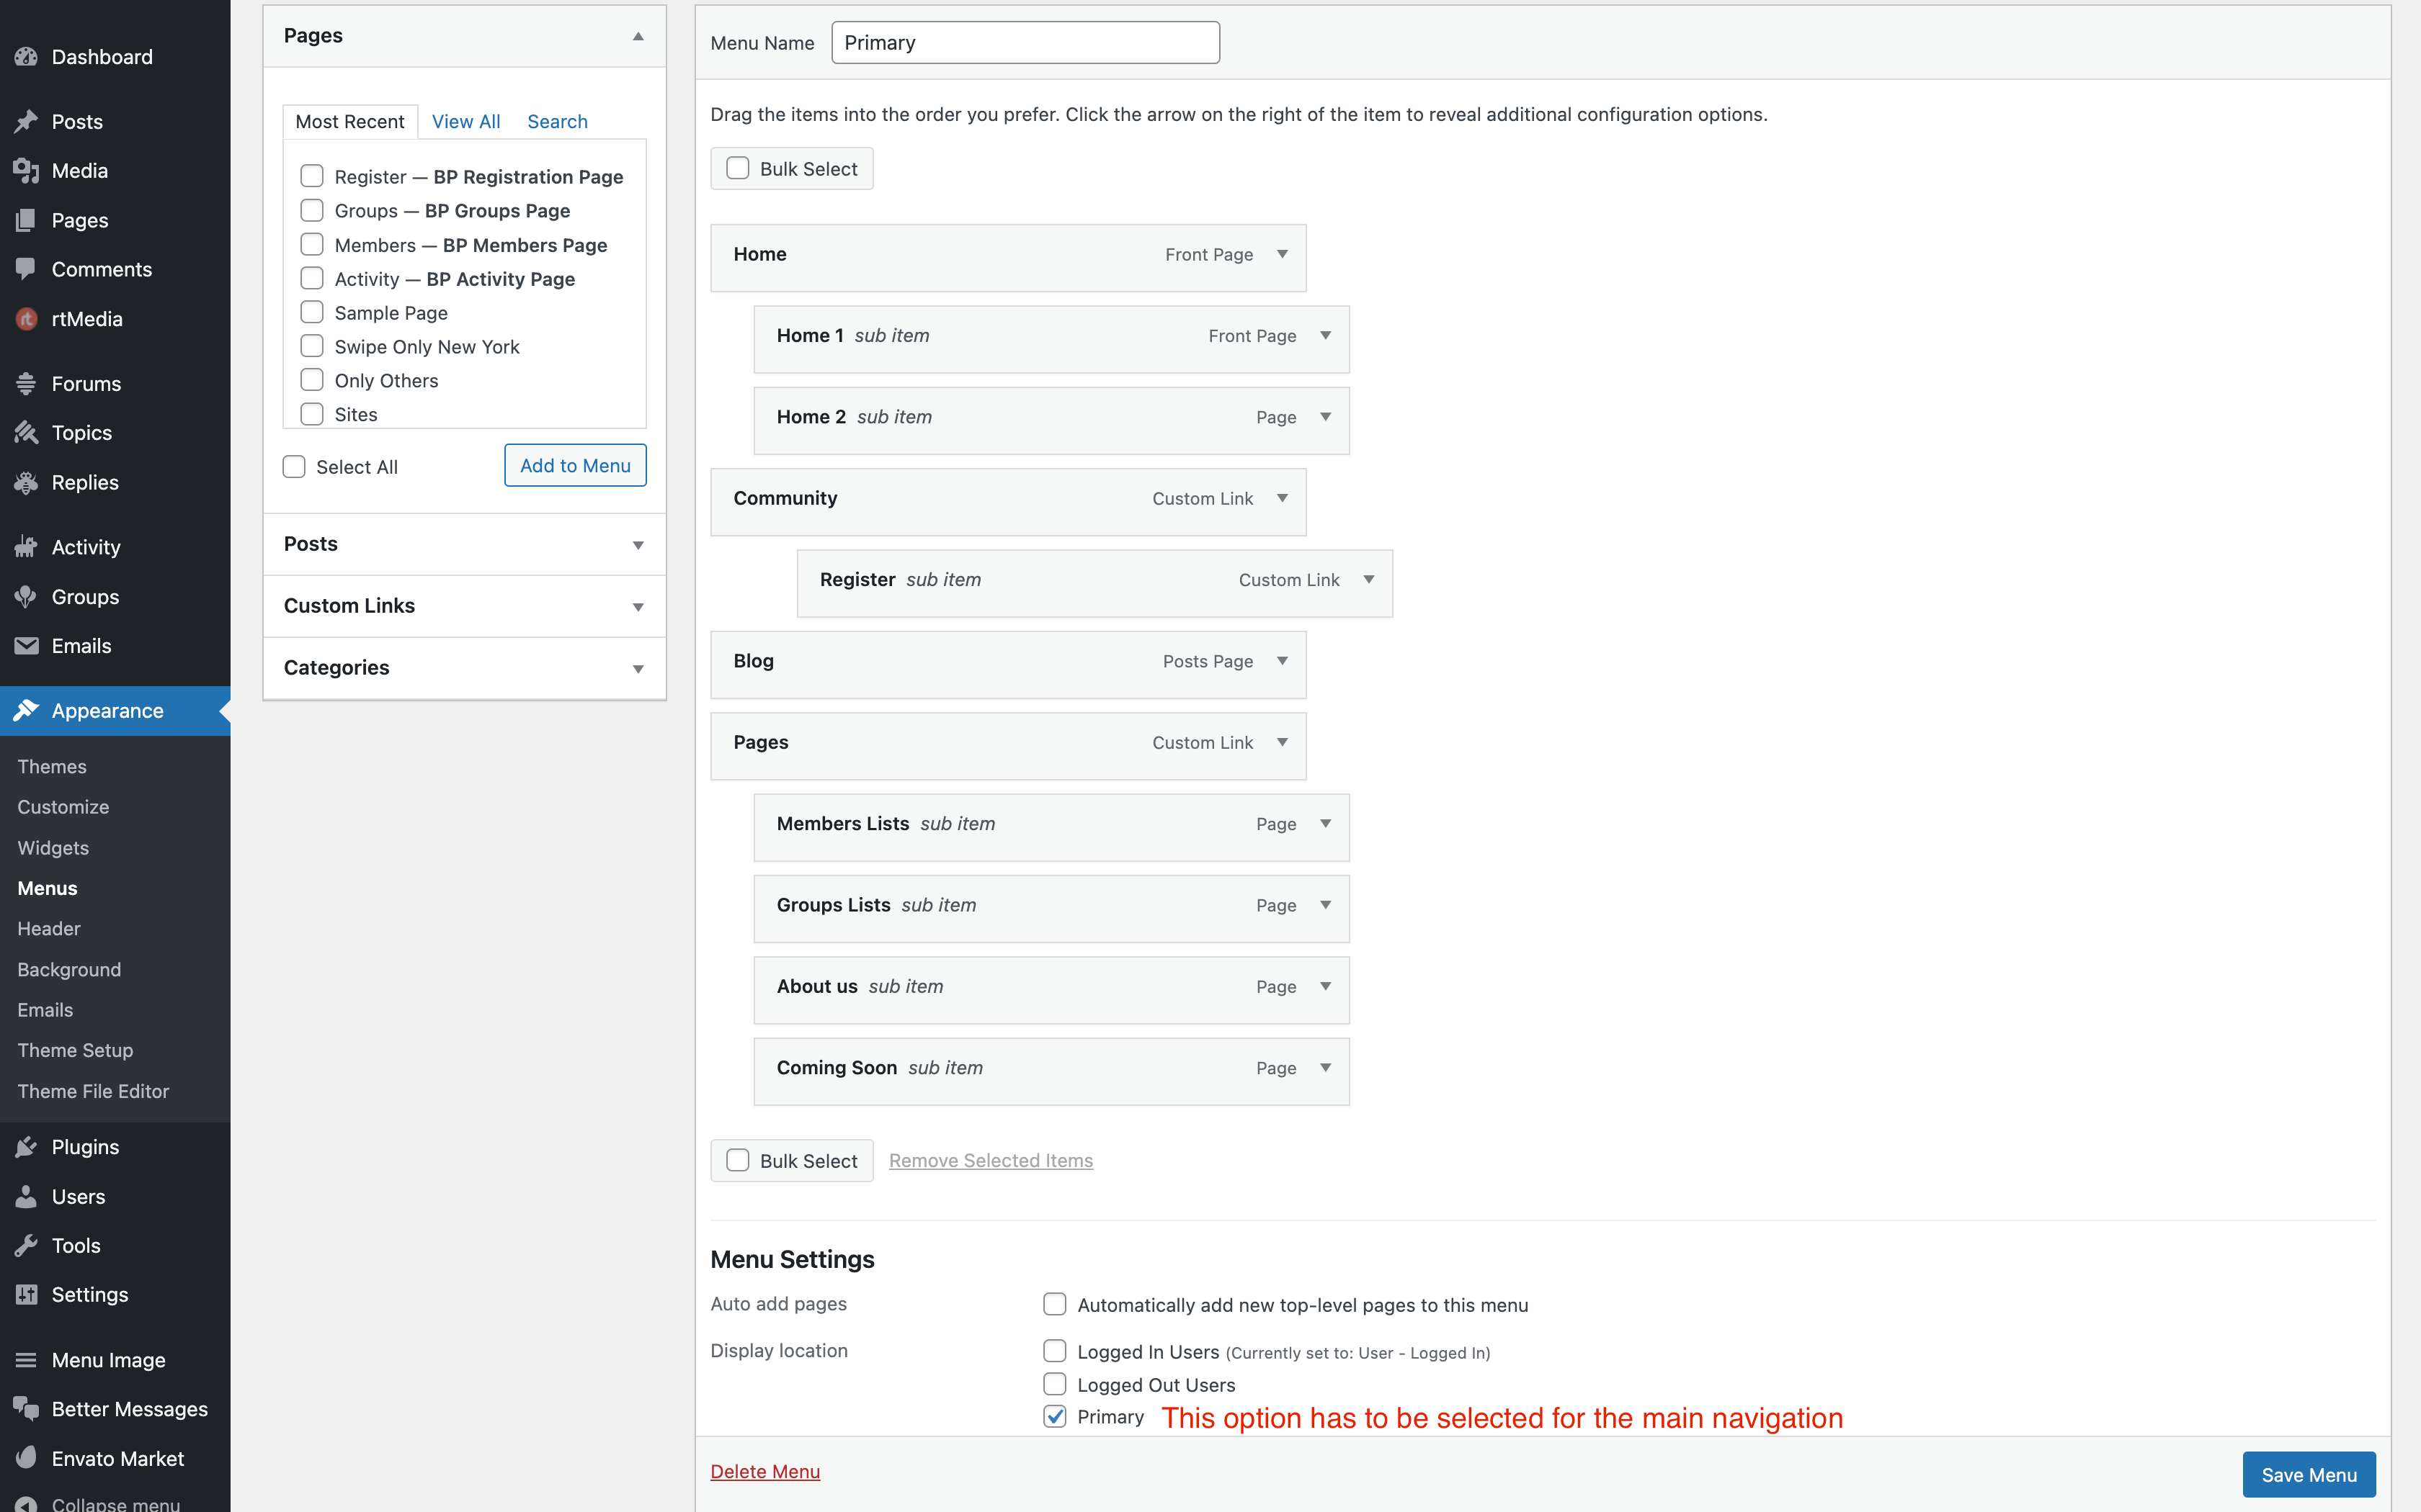Expand Blog menu item arrow
The image size is (2421, 1512).
(1283, 661)
